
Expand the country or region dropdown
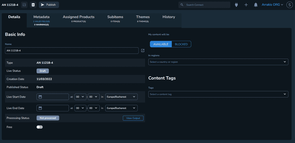[218, 62]
